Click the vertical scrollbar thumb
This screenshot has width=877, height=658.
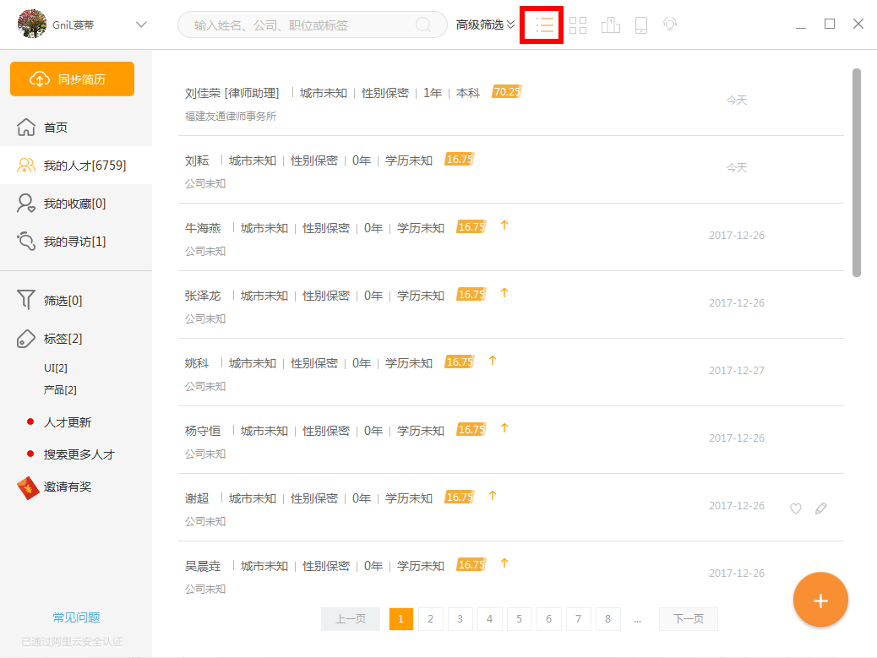pos(857,172)
